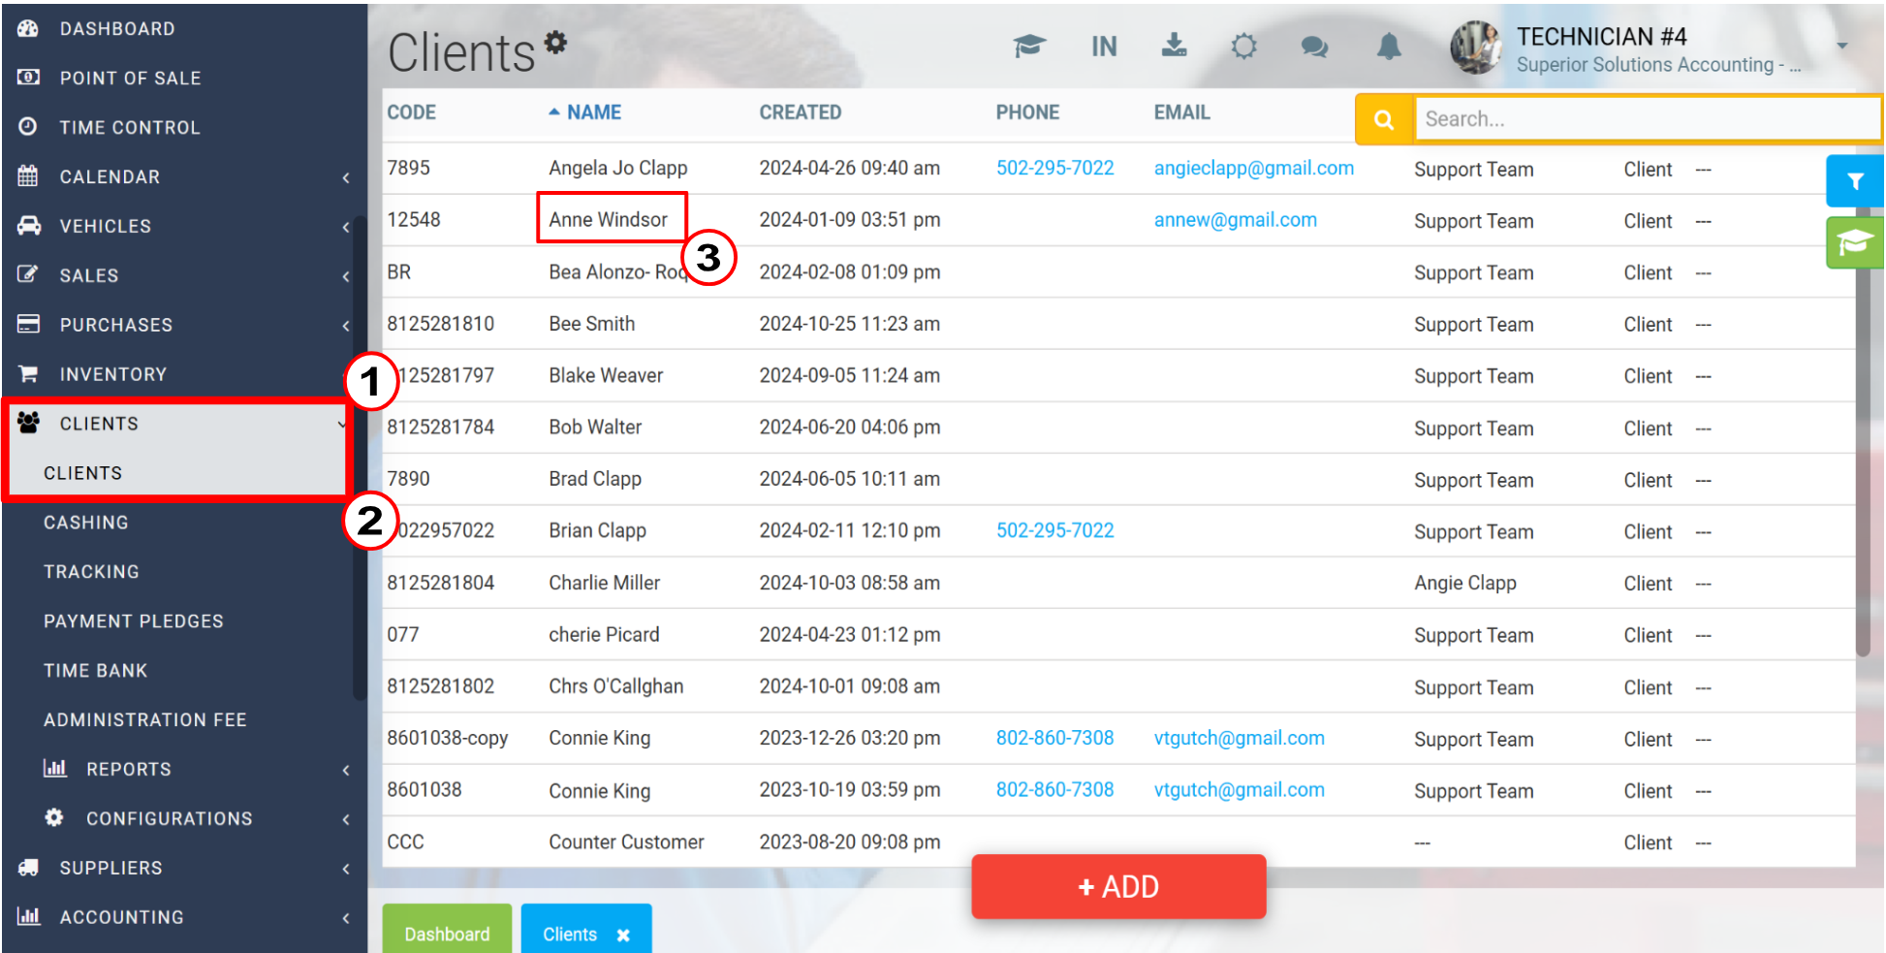Open angieclapp@gmail.com email link

point(1253,168)
